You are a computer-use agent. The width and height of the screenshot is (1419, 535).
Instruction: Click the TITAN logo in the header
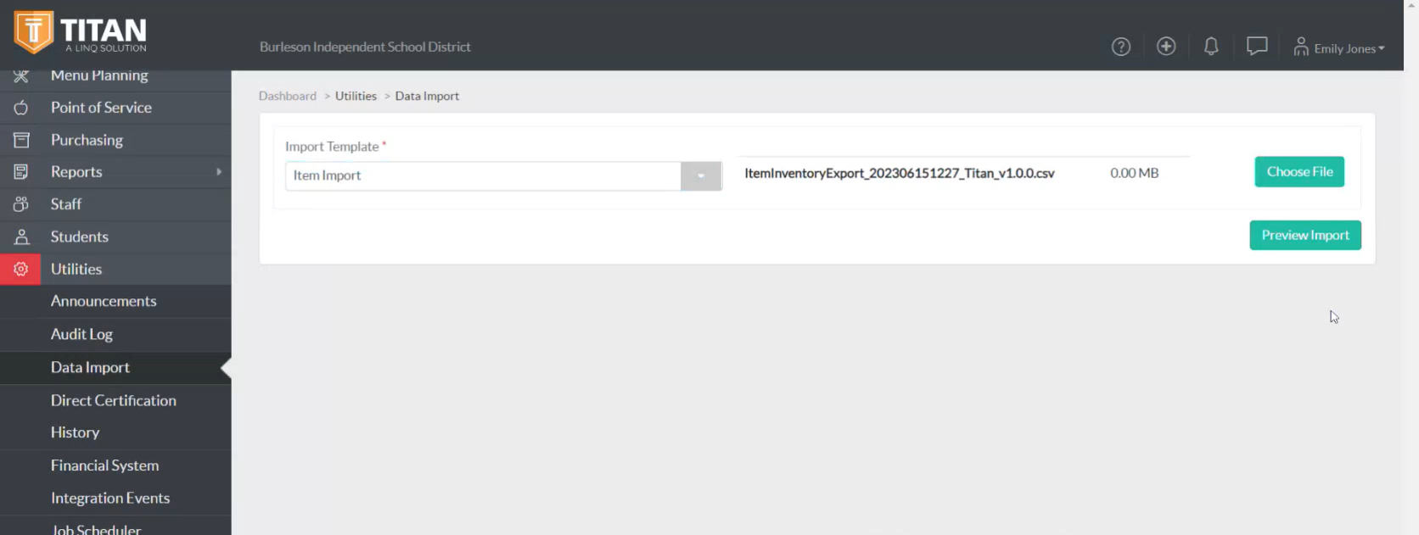(x=81, y=32)
